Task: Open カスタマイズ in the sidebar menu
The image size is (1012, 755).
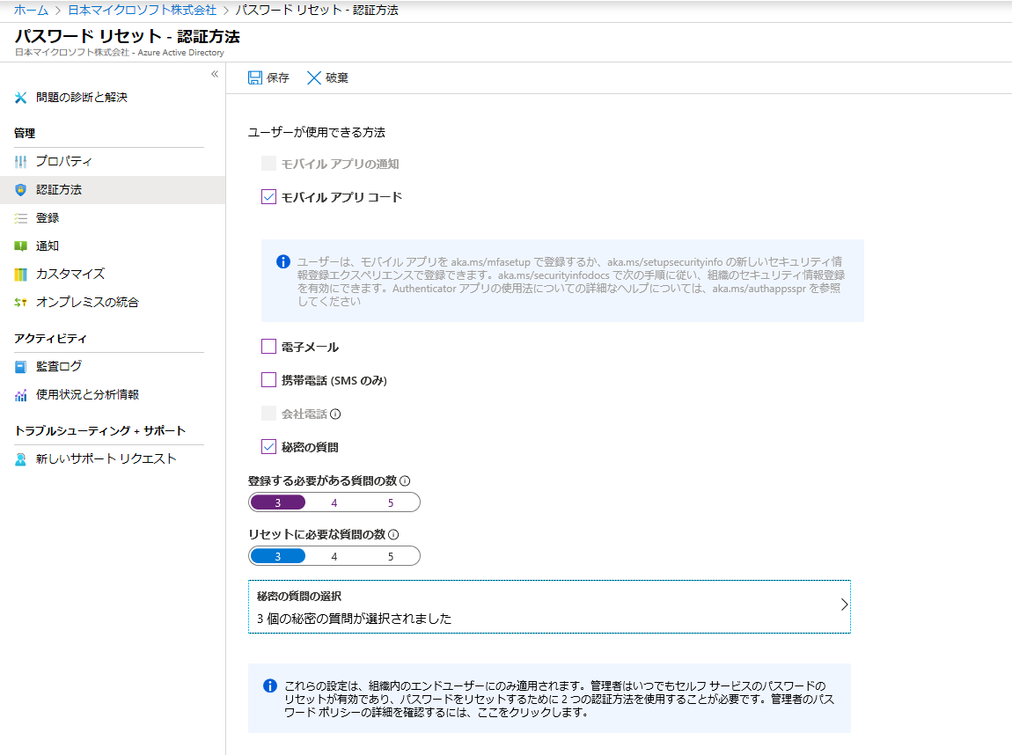Action: pos(70,275)
